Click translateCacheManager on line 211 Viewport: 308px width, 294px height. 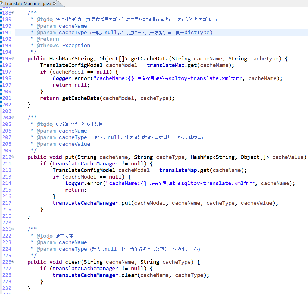[x=85, y=164]
